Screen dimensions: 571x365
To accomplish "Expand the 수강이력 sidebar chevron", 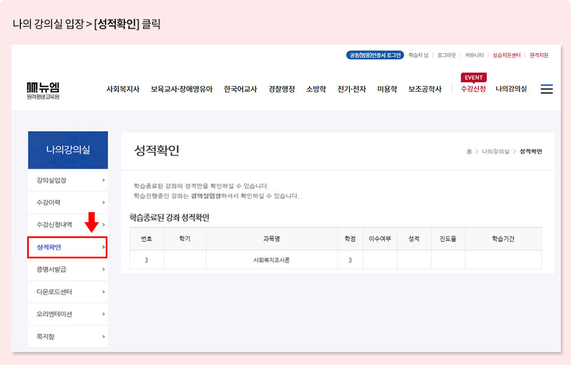I will (103, 203).
